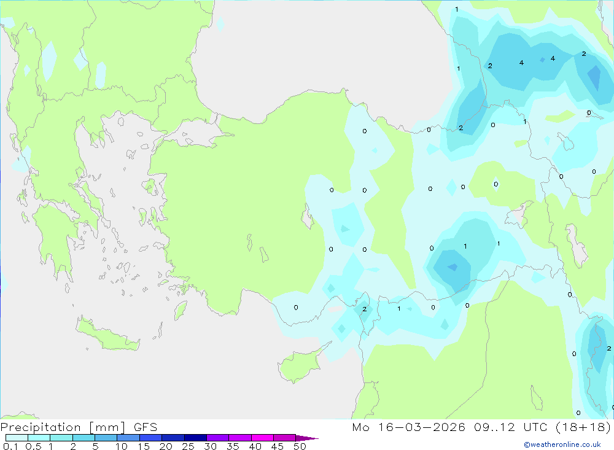Click the "50" legend scale label
Viewport: 614px width, 450px height.
(x=300, y=446)
